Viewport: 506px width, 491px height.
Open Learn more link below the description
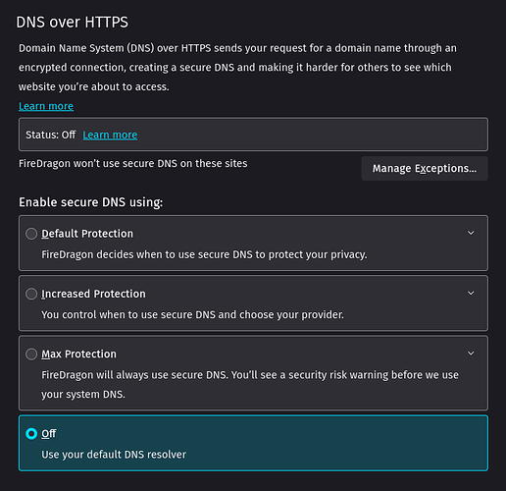[x=46, y=106]
